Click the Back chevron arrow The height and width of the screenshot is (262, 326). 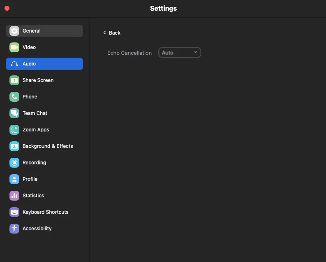point(104,33)
